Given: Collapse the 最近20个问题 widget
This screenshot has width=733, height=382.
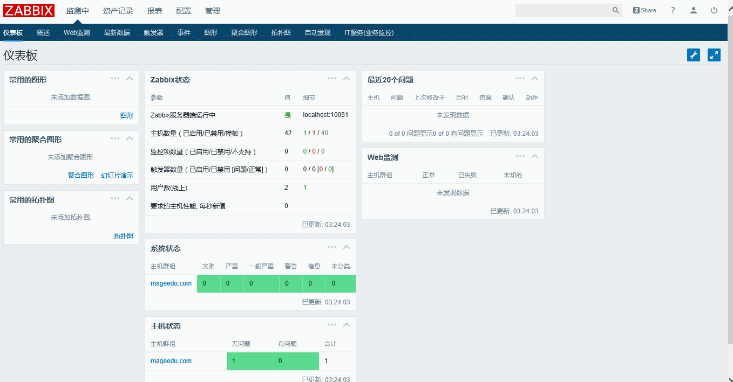Looking at the screenshot, I should [x=534, y=79].
